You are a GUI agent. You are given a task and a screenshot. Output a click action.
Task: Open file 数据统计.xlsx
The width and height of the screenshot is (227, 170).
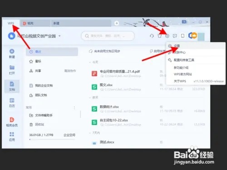(x=109, y=107)
